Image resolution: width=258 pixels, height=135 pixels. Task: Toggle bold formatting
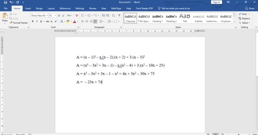click(33, 21)
